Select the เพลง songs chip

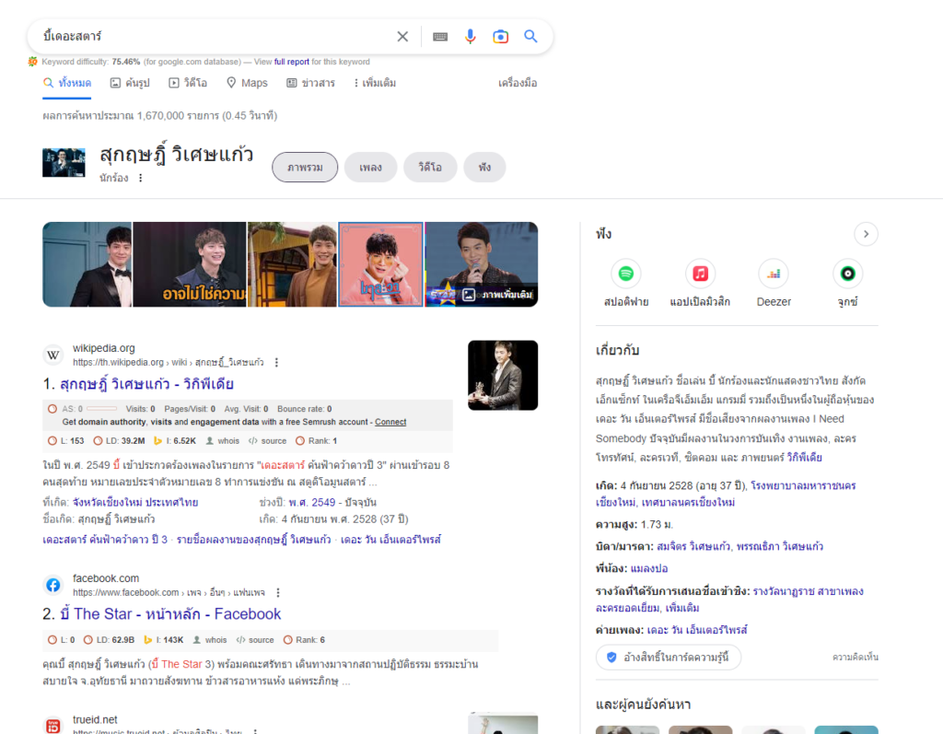coord(370,168)
